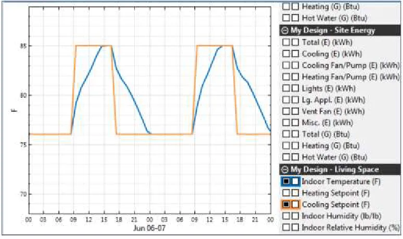Tick first checkbox for Total (E) (kWh)
Image resolution: width=403 pixels, height=239 pixels.
click(286, 42)
